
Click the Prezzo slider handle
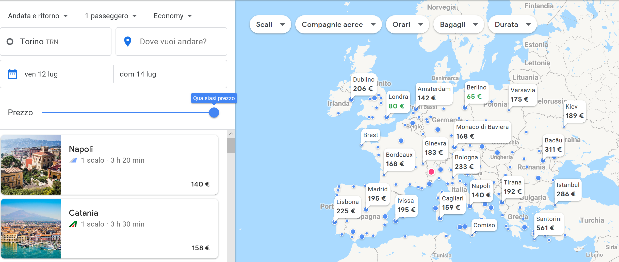pyautogui.click(x=214, y=113)
